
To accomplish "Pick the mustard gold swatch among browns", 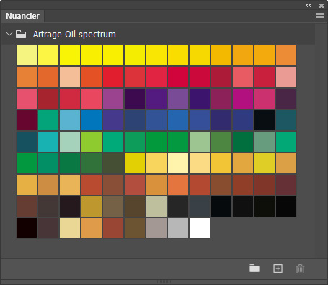I will (92, 207).
